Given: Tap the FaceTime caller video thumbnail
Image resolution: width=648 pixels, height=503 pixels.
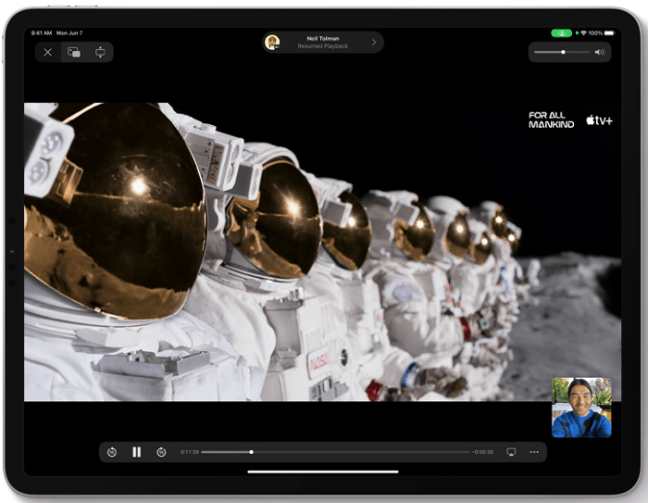Looking at the screenshot, I should [582, 407].
